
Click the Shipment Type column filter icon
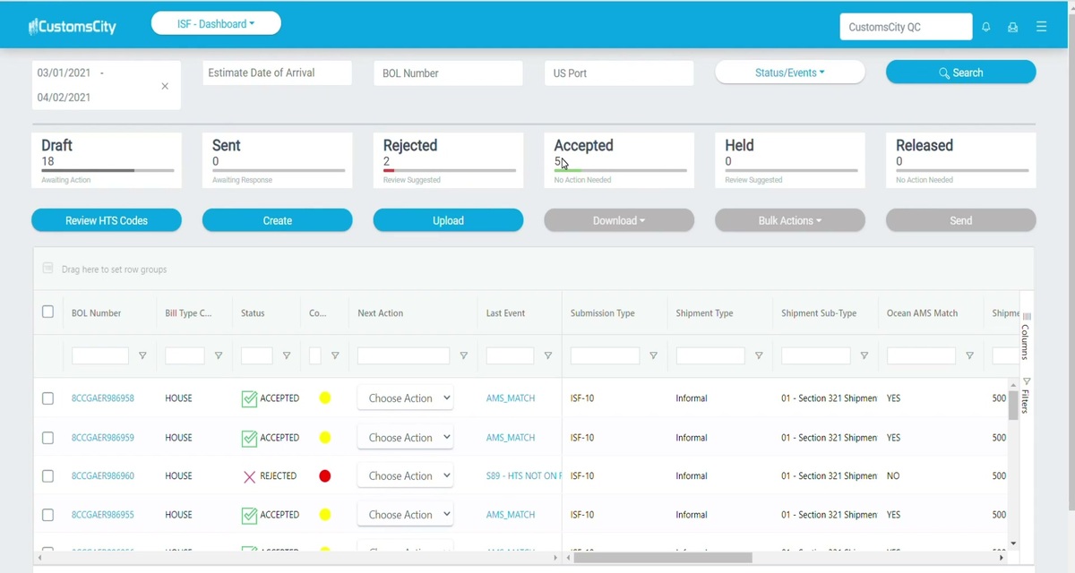(x=759, y=355)
